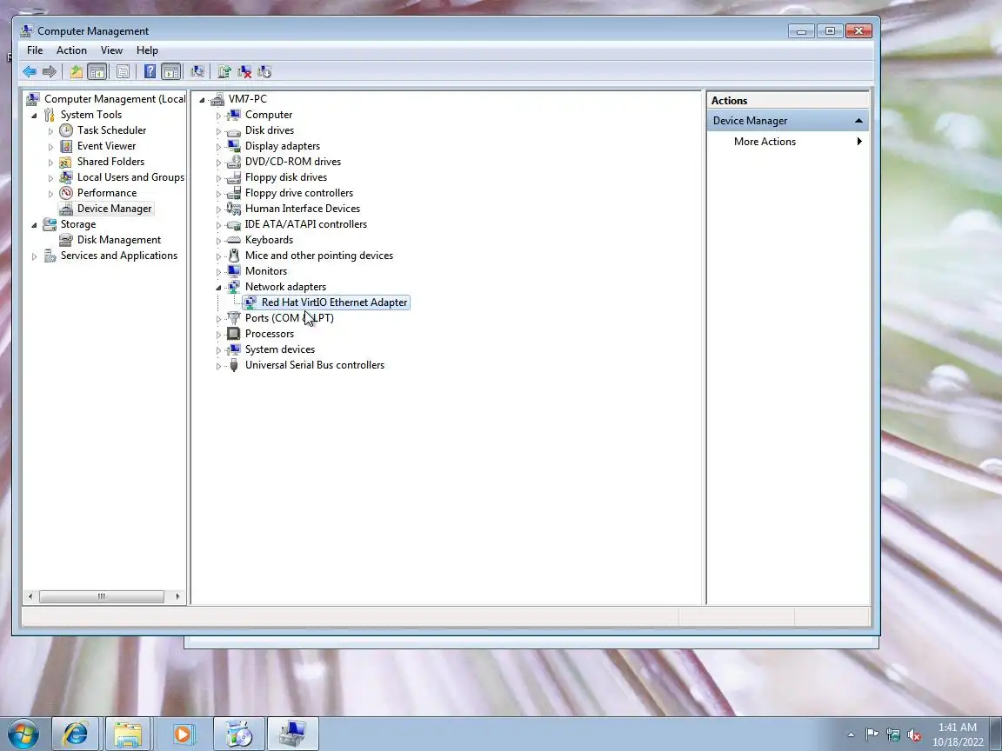Viewport: 1002px width, 751px height.
Task: Select Computer Management (Local) root node
Action: (115, 99)
